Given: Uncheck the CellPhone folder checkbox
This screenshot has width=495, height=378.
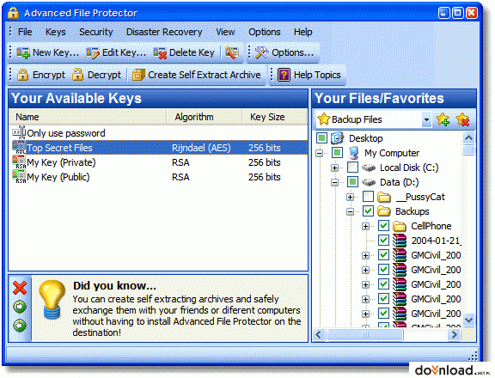Looking at the screenshot, I should point(383,226).
